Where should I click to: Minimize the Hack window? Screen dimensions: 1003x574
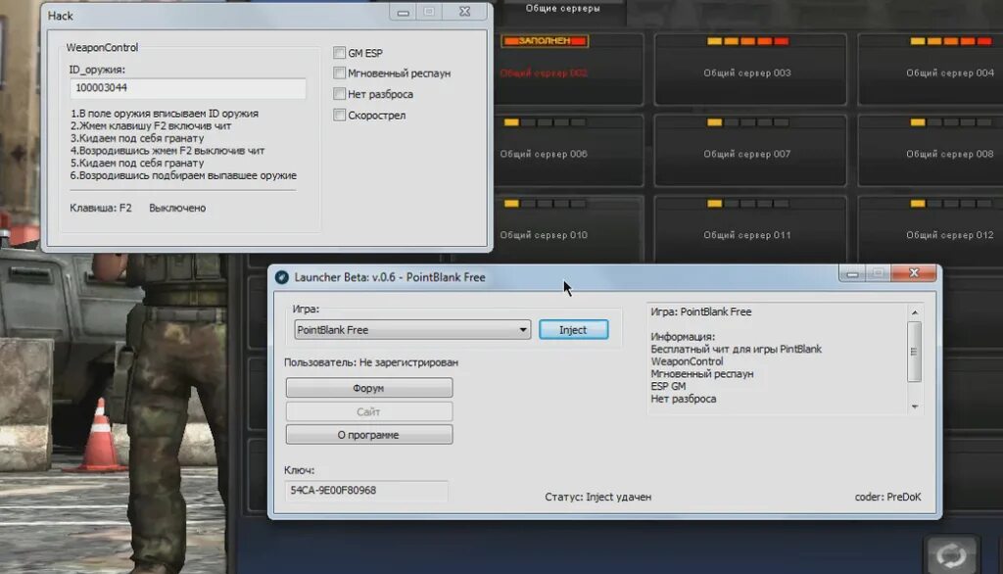pyautogui.click(x=403, y=12)
